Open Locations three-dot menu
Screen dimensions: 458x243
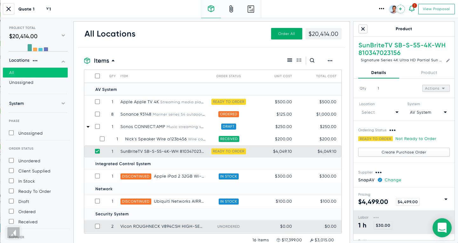point(35,60)
